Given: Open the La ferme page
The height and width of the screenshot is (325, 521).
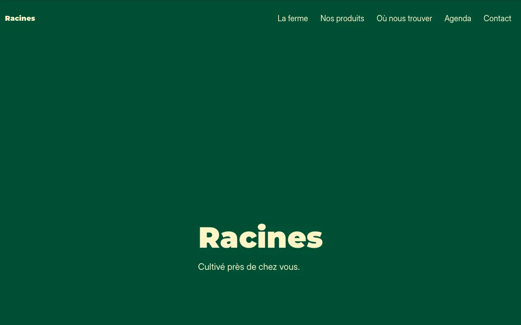Looking at the screenshot, I should click(293, 18).
